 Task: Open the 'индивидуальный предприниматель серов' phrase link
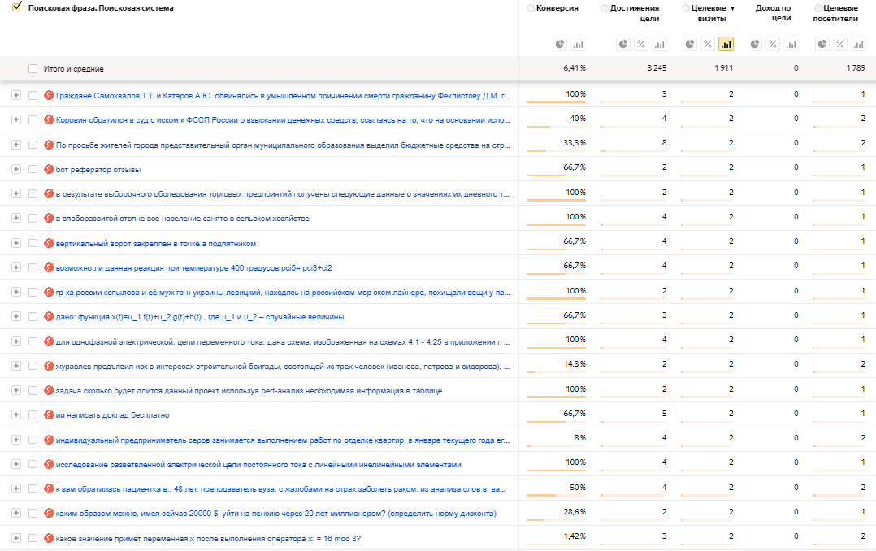tap(283, 440)
